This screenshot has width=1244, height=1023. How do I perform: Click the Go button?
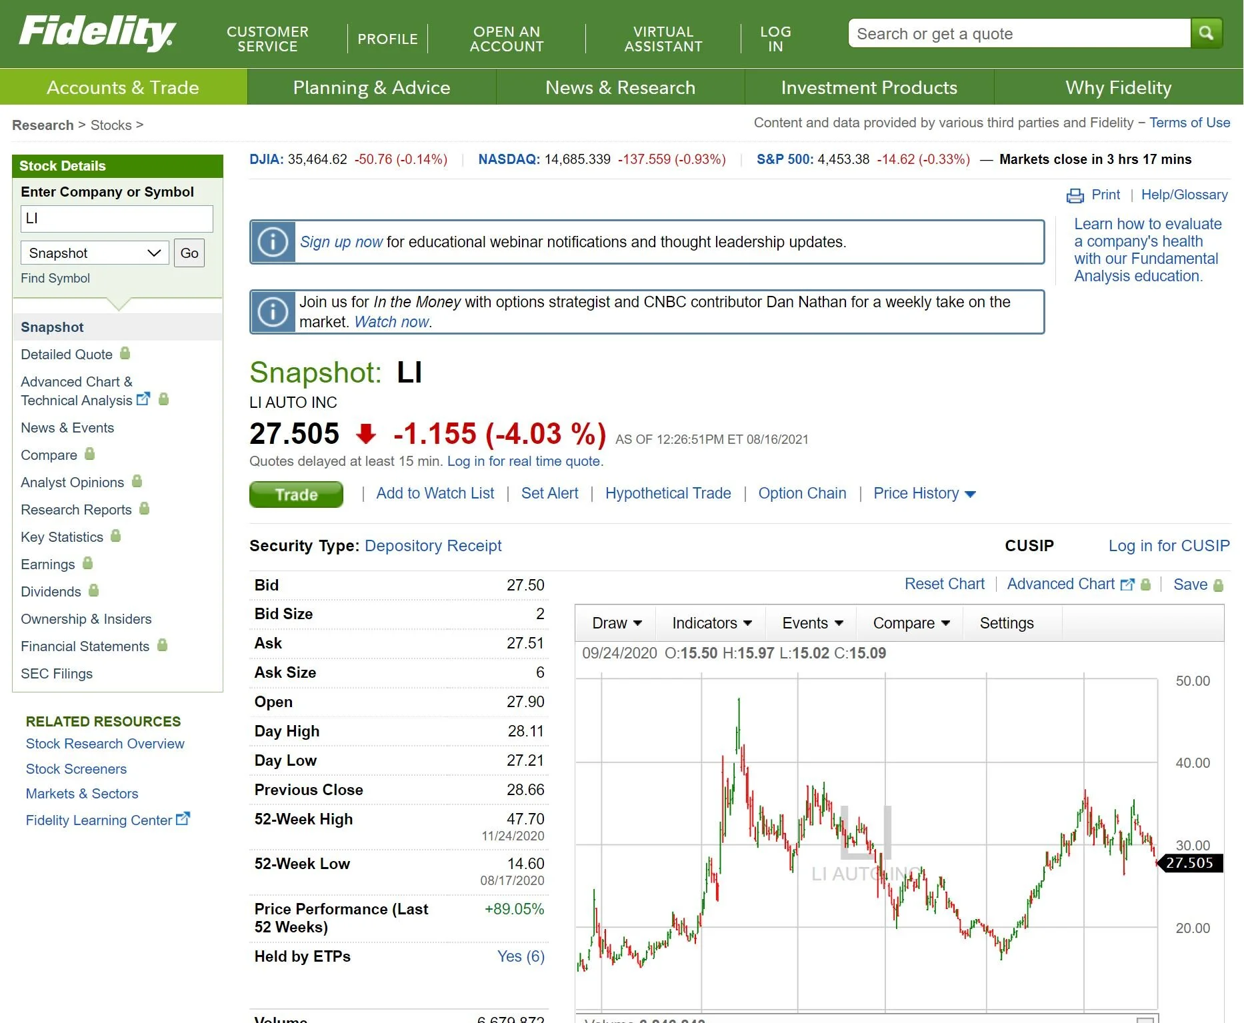pyautogui.click(x=189, y=253)
